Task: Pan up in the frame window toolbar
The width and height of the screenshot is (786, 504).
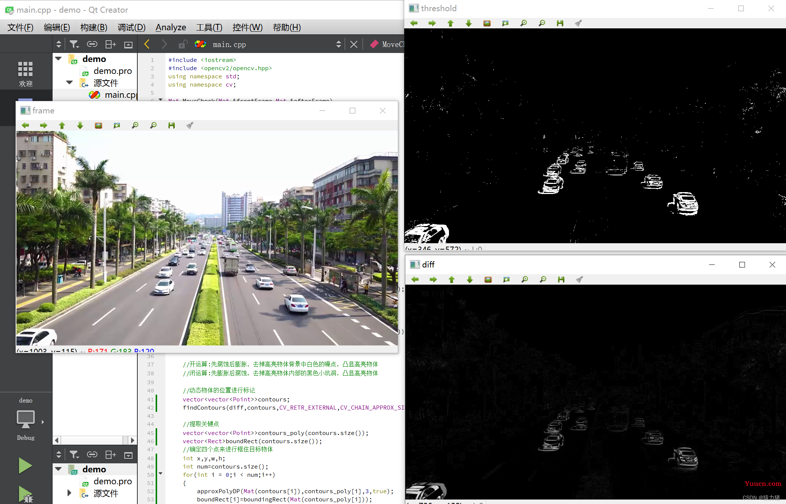Action: coord(62,125)
